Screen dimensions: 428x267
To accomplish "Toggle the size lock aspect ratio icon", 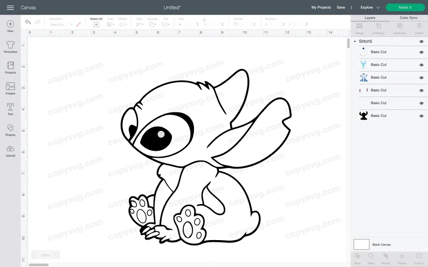I will point(204,20).
